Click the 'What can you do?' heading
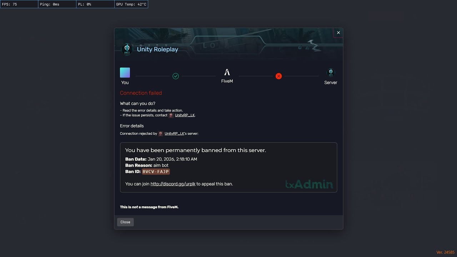This screenshot has height=257, width=457. tap(137, 104)
